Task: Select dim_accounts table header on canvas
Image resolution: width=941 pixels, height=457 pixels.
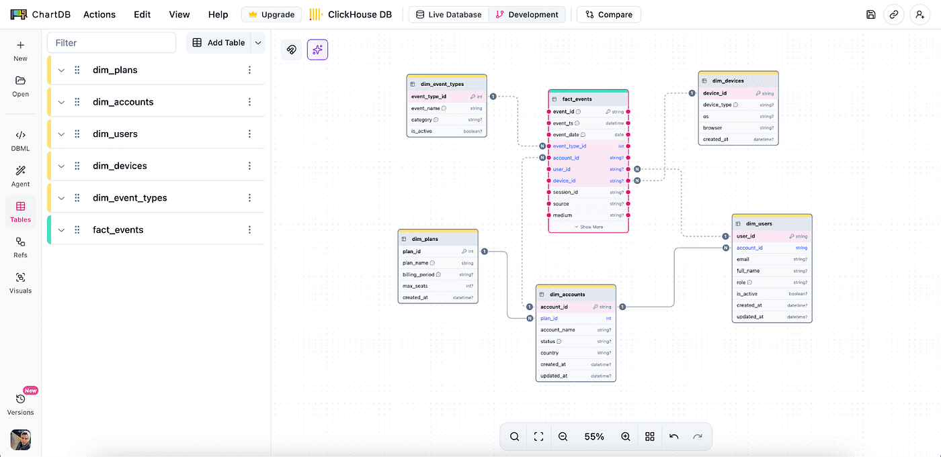Action: coord(576,294)
